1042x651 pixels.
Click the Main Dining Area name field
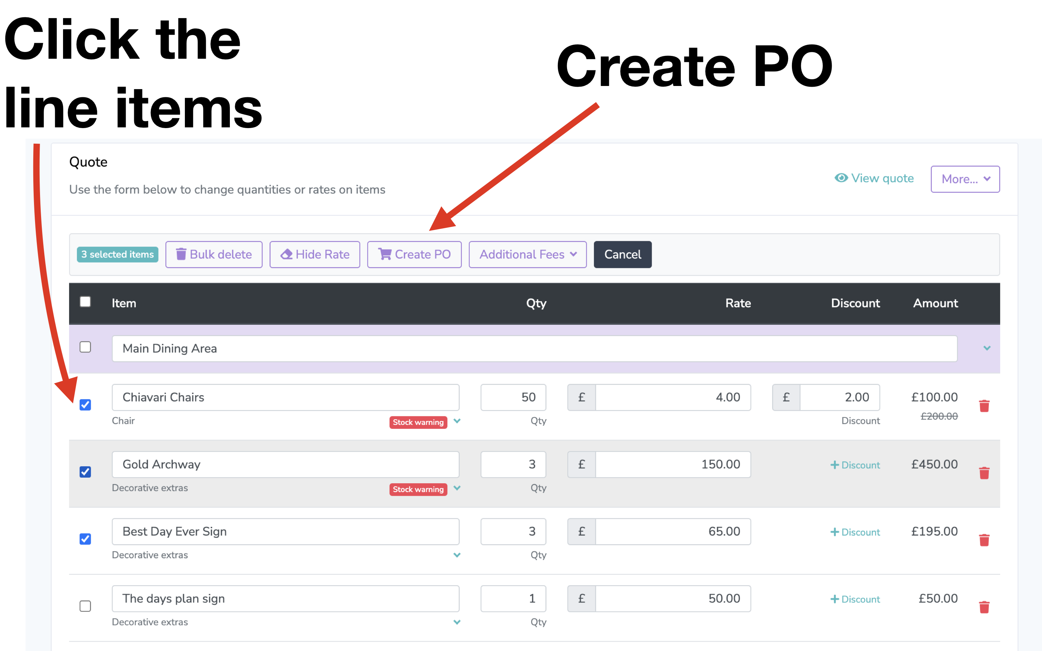pyautogui.click(x=534, y=348)
